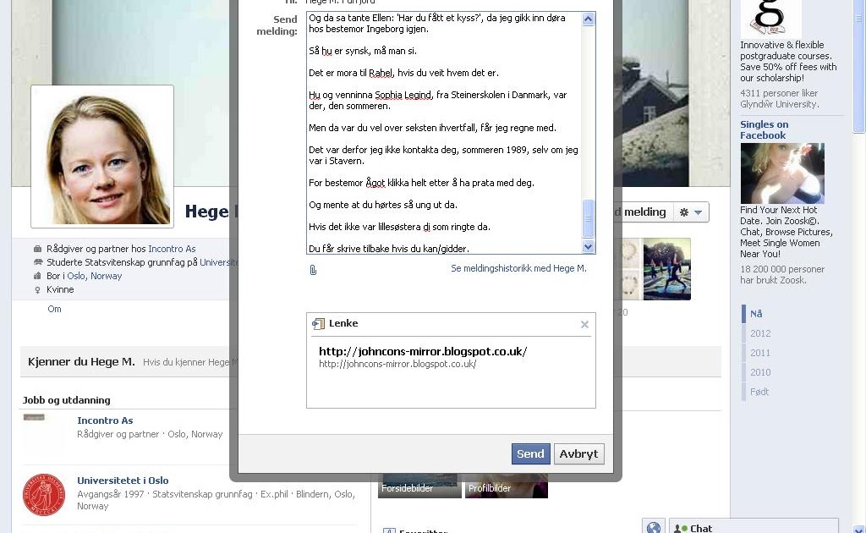Open the Singles on Facebook ad title
The height and width of the screenshot is (533, 866).
point(764,129)
